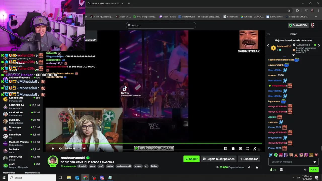Open the Conversando category link
The height and width of the screenshot is (181, 322).
(x=68, y=166)
